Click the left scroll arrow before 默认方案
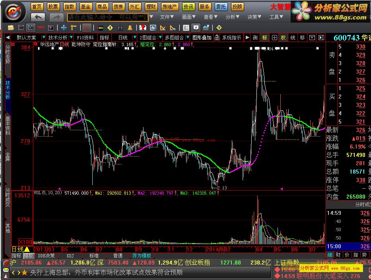The width and height of the screenshot is (371, 280). coord(8,37)
